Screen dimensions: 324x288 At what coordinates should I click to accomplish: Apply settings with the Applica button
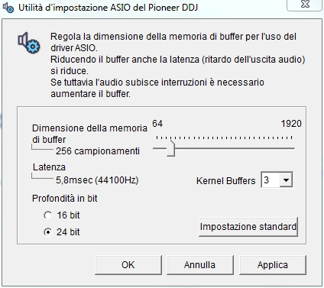[x=273, y=265]
